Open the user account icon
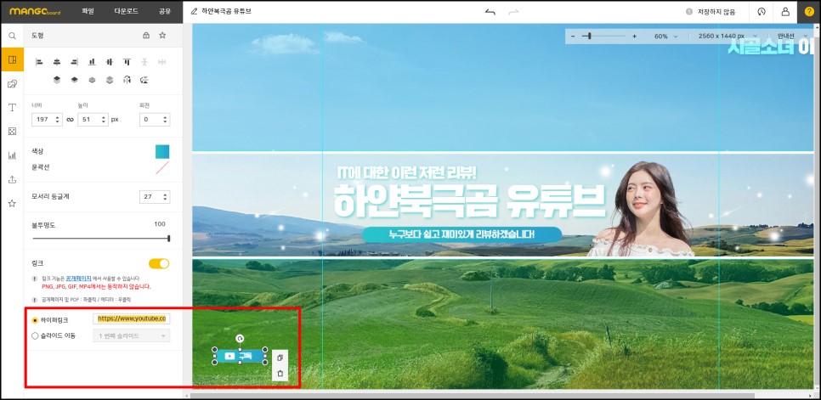Screen dimensions: 821x400 coord(785,12)
